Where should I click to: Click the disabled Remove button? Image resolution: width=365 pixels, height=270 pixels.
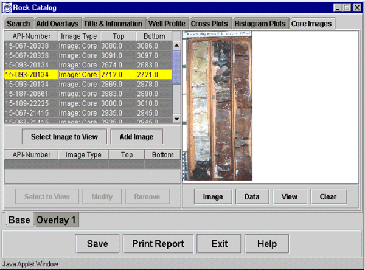click(147, 196)
